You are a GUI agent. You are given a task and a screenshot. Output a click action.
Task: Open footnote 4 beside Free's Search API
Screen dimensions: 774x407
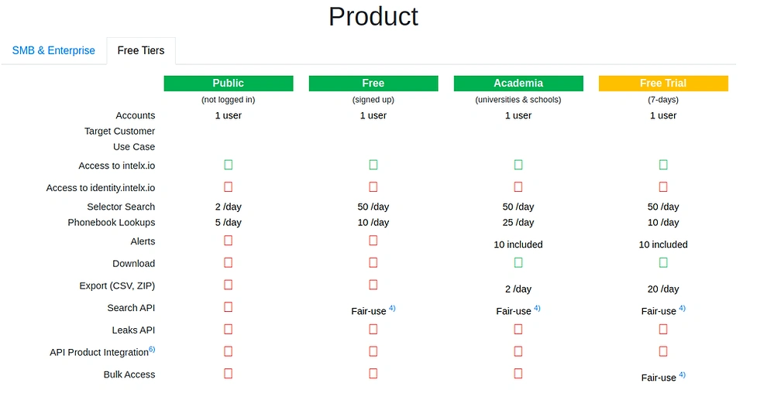tap(392, 308)
